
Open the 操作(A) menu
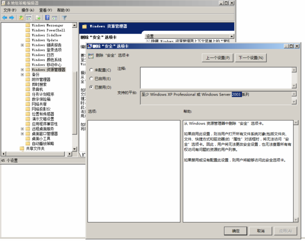click(x=28, y=10)
